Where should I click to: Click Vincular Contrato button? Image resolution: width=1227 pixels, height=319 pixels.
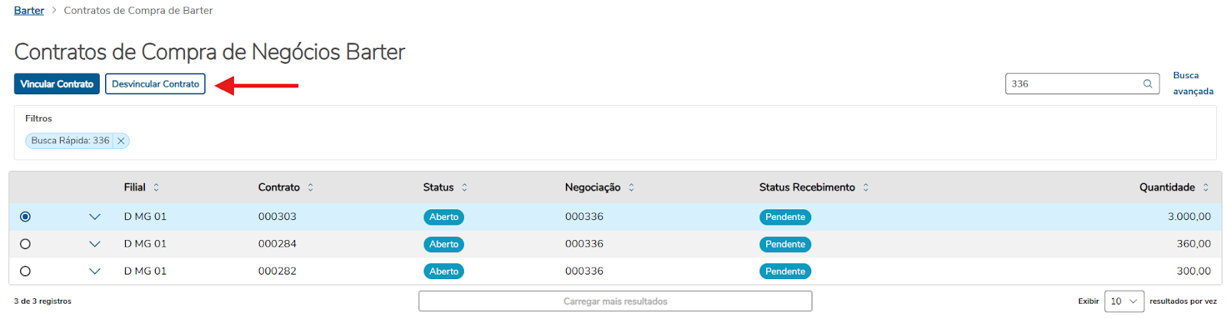57,84
